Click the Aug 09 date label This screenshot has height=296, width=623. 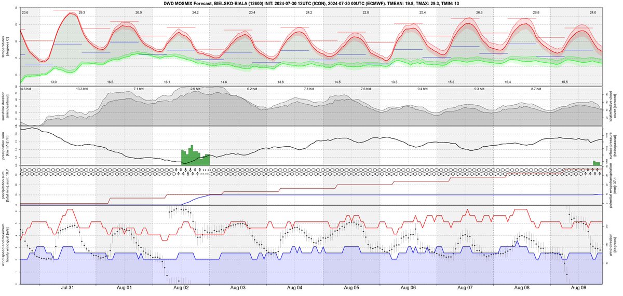pos(579,288)
